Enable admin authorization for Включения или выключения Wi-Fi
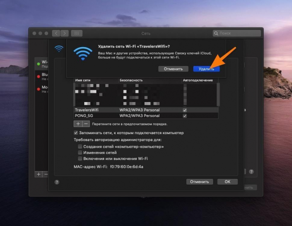The image size is (292, 226). coord(80,158)
